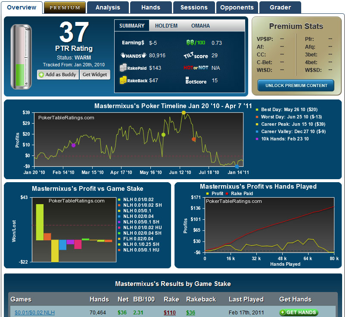The image size is (346, 317).
Task: Click the Best Day legend swatch
Action: 257,110
